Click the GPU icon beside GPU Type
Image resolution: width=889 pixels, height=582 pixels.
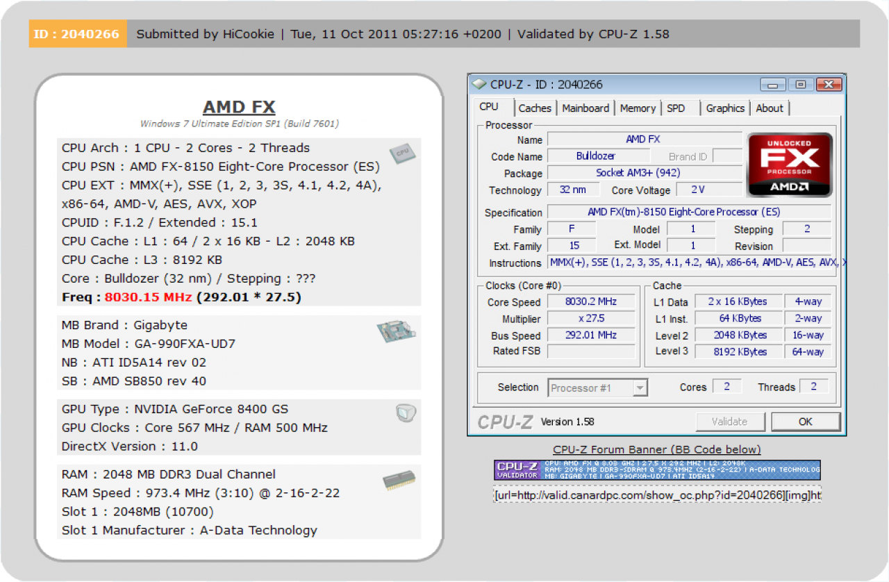tap(406, 413)
